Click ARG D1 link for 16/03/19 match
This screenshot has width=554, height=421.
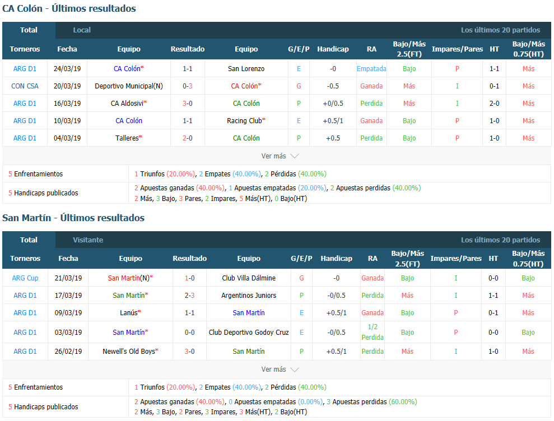coord(25,103)
